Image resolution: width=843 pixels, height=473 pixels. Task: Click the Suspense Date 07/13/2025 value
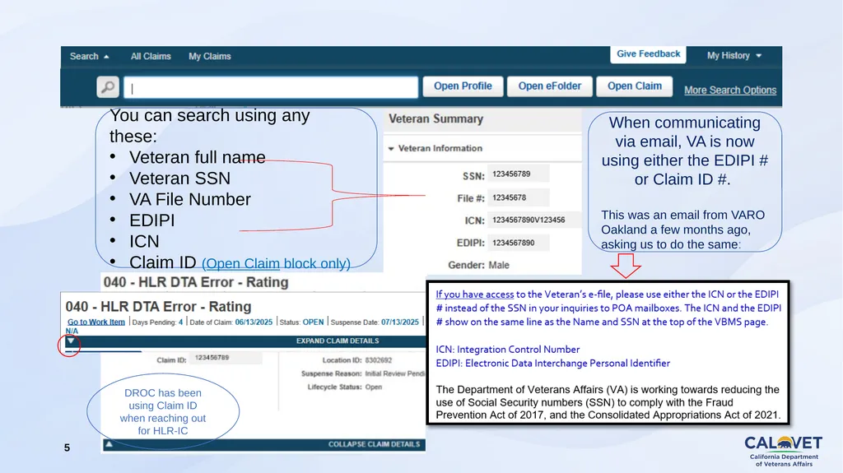coord(400,322)
